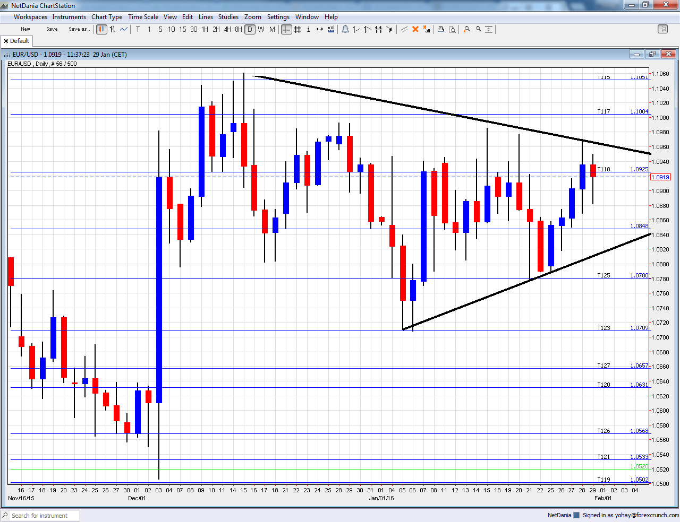Switch to the Default workspace tab
This screenshot has width=680, height=522.
point(17,41)
